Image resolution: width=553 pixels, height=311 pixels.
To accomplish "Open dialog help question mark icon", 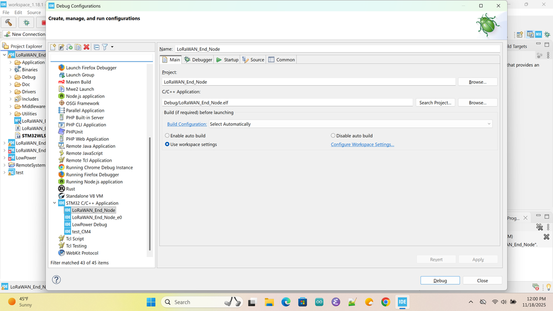I will coord(56,279).
